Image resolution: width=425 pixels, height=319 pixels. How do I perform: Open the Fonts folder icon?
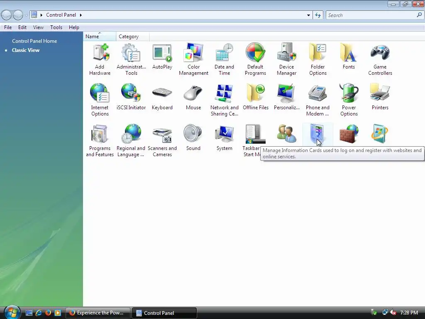(x=349, y=56)
